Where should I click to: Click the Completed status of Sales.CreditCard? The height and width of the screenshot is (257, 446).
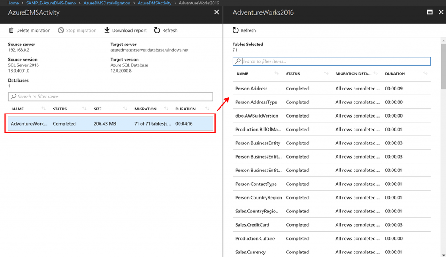[297, 224]
